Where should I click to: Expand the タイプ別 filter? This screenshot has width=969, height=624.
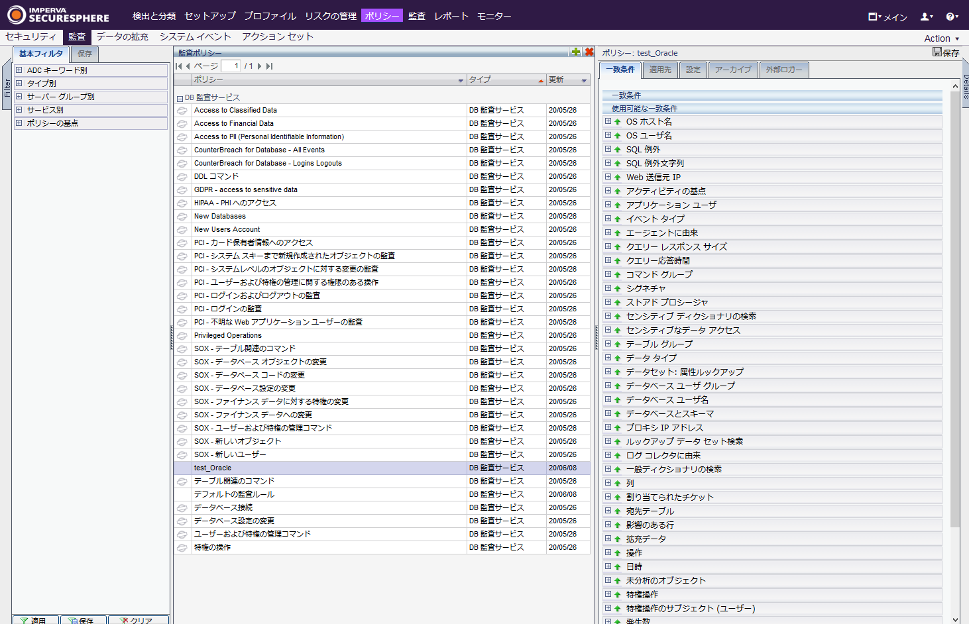pos(19,83)
